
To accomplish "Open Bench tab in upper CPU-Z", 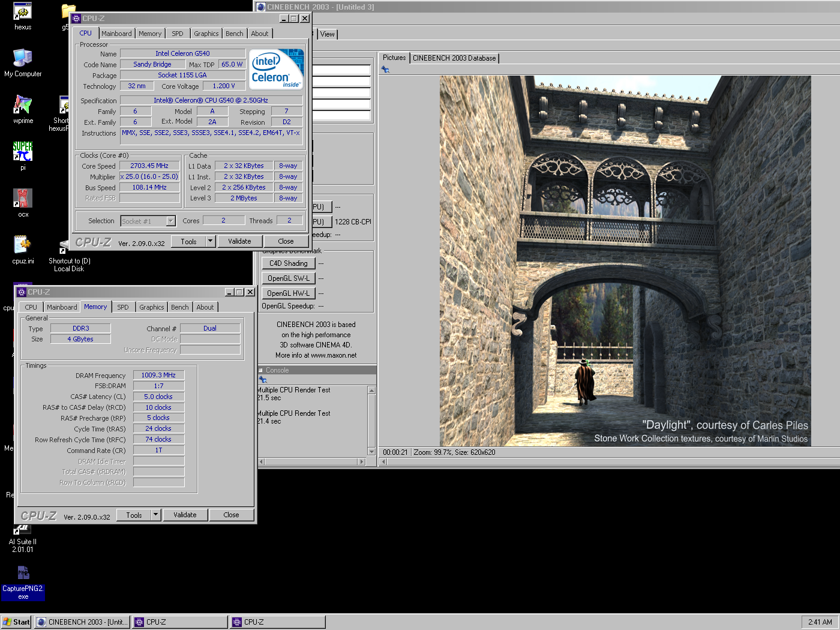I will [235, 34].
